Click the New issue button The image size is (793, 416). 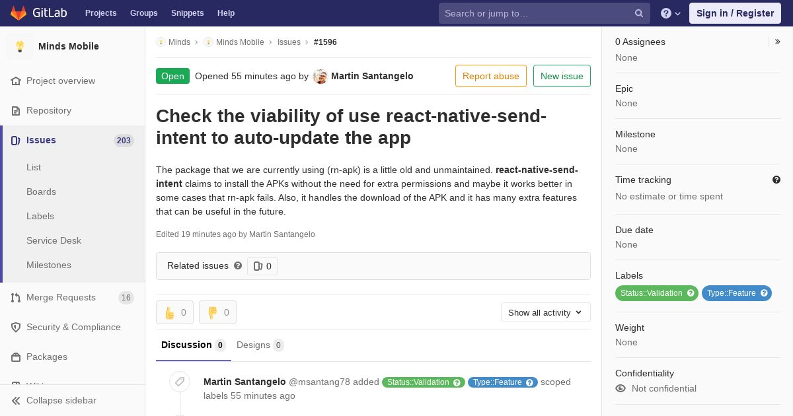[x=562, y=76]
